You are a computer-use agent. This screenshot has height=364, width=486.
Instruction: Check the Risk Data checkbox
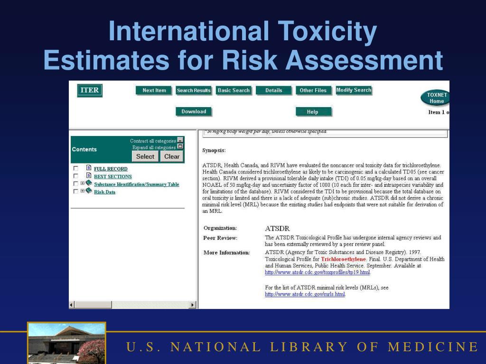coord(75,191)
